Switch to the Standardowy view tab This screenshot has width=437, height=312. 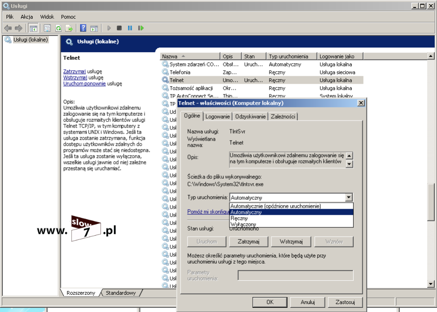point(121,293)
